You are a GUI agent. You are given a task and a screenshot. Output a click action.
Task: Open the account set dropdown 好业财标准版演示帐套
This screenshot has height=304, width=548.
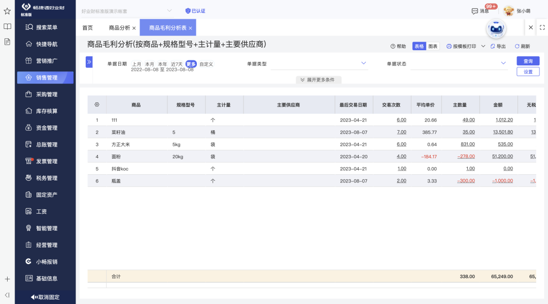pos(126,11)
